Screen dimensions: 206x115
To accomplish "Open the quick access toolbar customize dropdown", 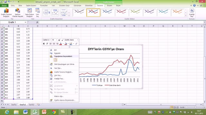I will [18, 2].
